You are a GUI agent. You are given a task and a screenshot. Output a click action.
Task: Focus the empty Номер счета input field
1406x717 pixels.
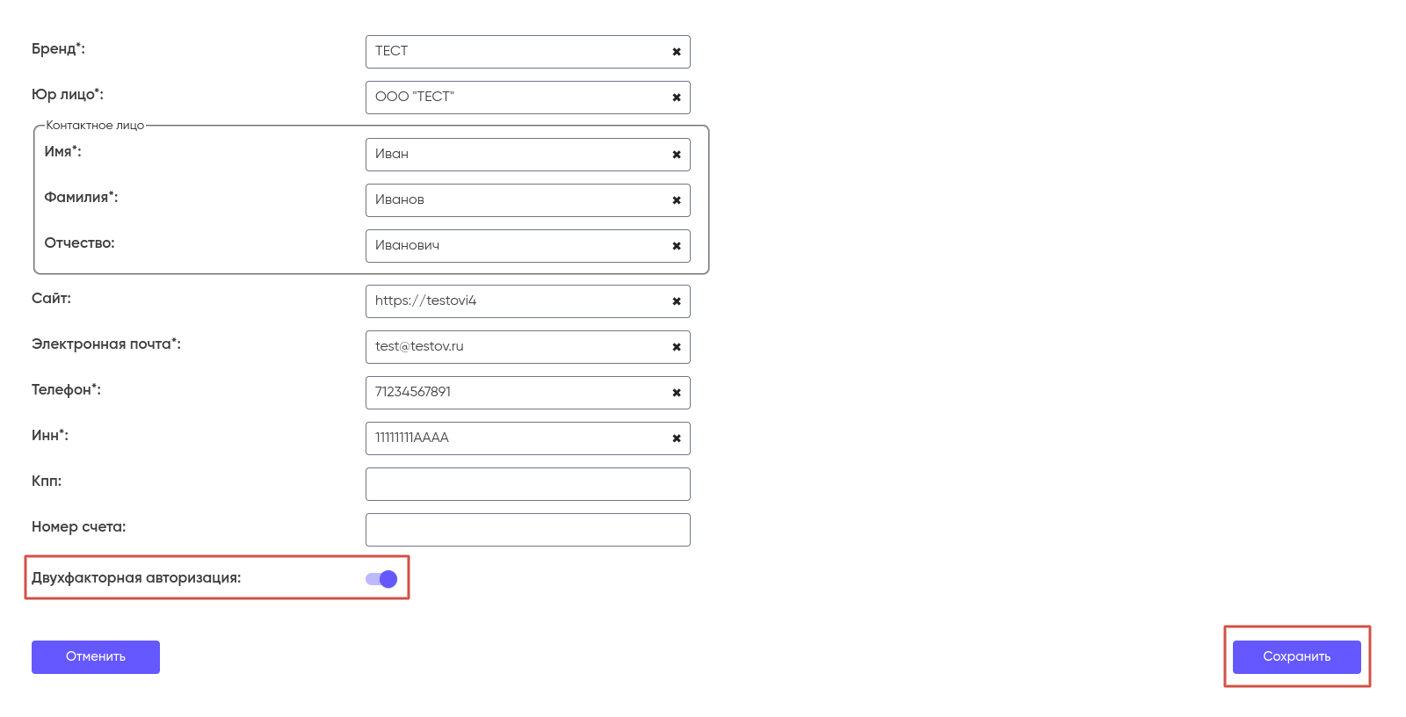(527, 530)
